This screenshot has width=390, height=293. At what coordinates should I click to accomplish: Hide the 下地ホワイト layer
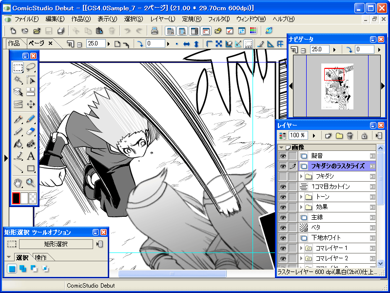(283, 238)
